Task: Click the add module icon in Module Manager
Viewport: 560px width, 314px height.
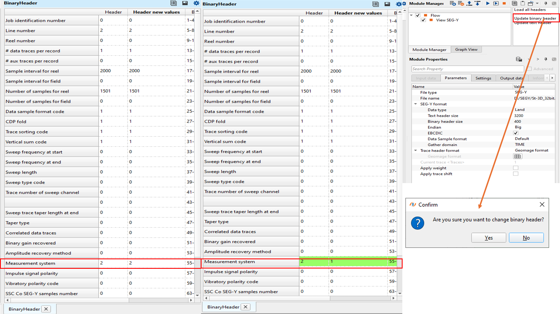Action: (453, 3)
